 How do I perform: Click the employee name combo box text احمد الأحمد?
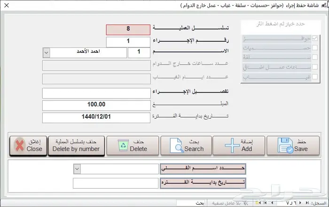pyautogui.click(x=88, y=52)
